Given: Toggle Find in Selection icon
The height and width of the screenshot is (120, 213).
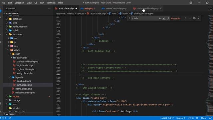Looking at the screenshot, I should pyautogui.click(x=194, y=18).
